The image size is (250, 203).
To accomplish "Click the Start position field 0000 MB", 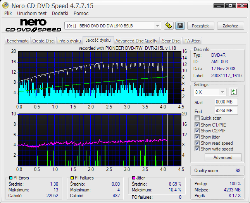I will [226, 102].
